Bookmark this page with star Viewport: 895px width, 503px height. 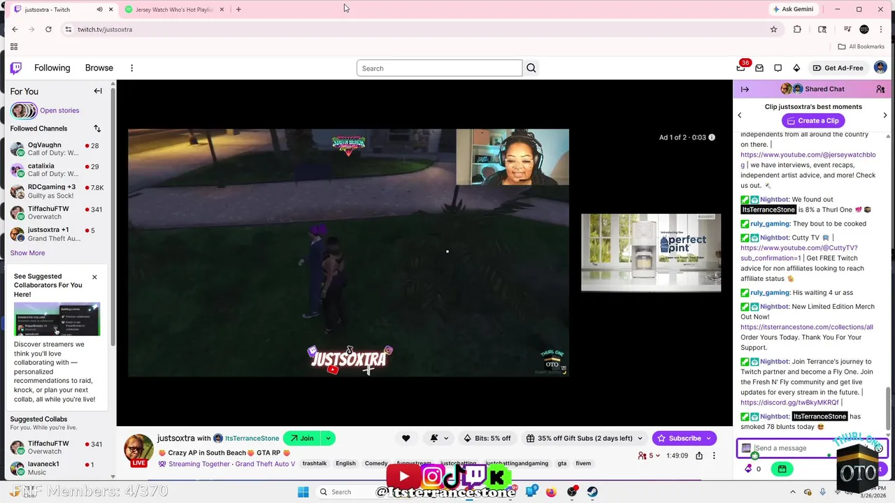click(x=773, y=29)
